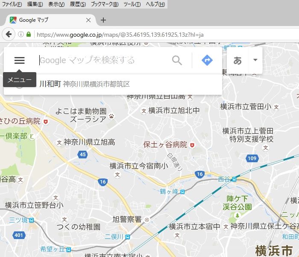299x257 pixels.
Task: Click the 神奈川県立旭高 school marker icon
Action: (x=59, y=143)
